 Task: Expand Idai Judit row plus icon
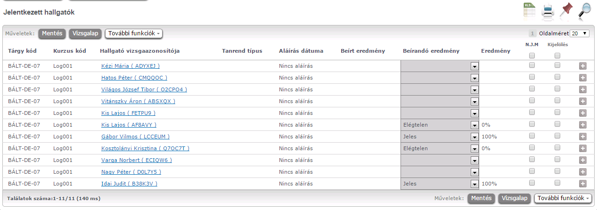[583, 184]
